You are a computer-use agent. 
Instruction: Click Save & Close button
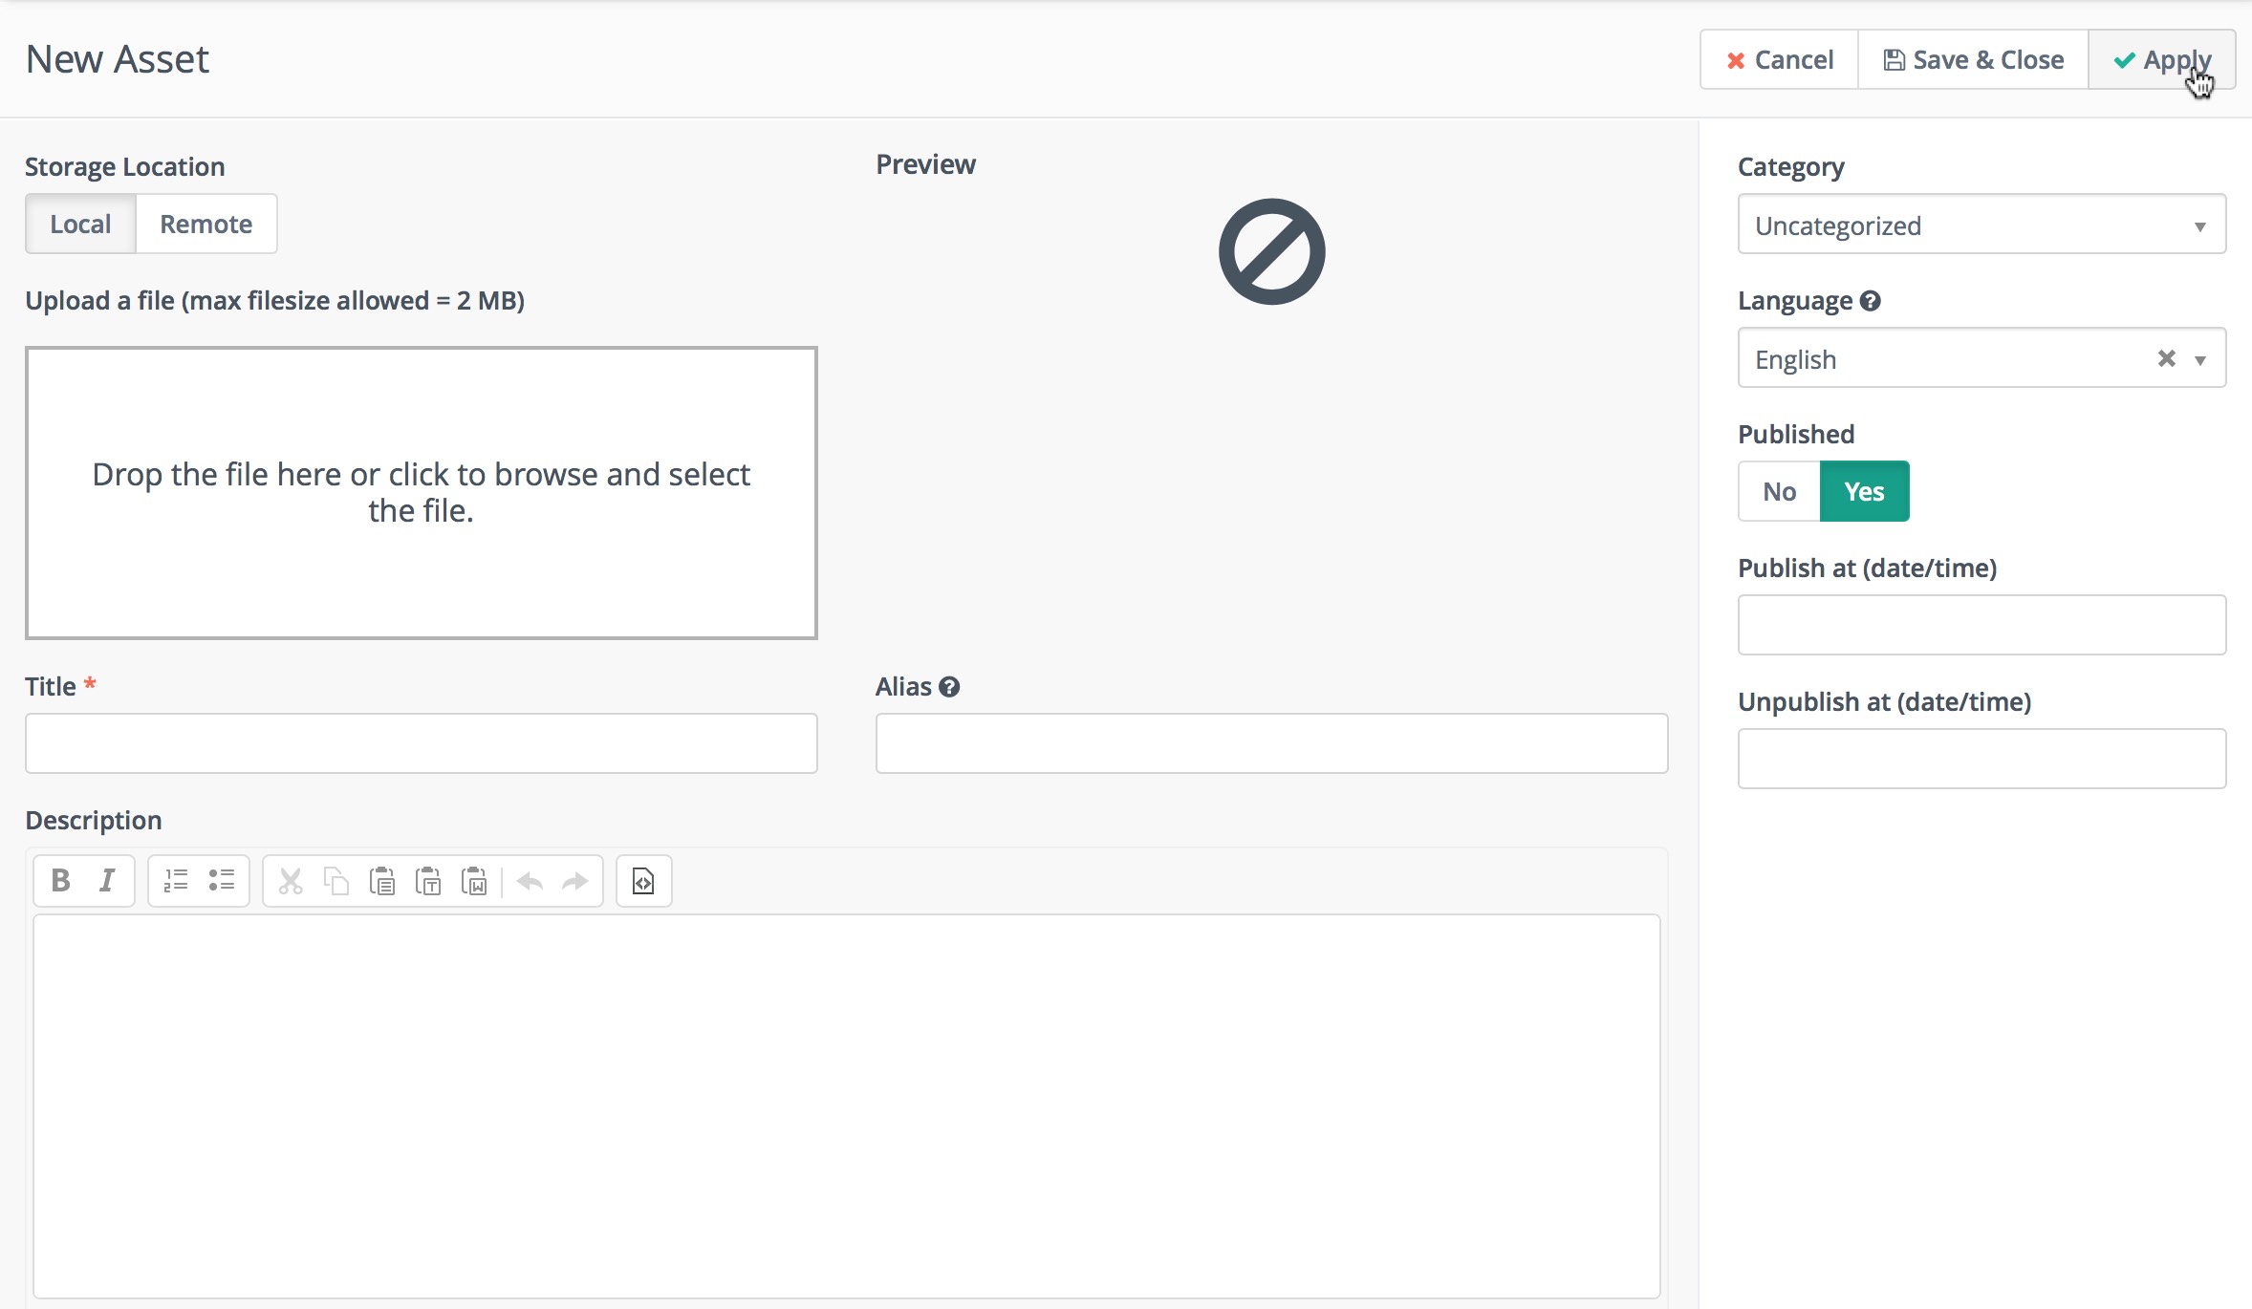pyautogui.click(x=1973, y=59)
